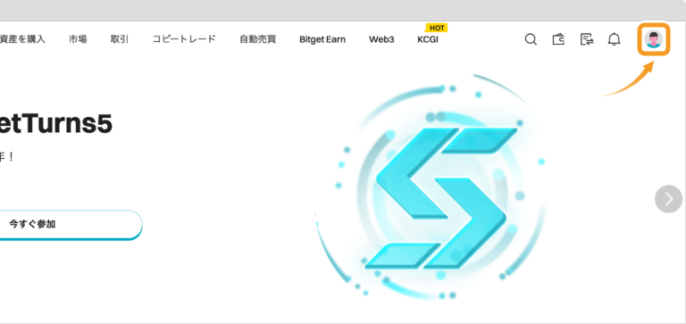This screenshot has height=324, width=686.
Task: Open the コピートレード menu
Action: pos(184,39)
